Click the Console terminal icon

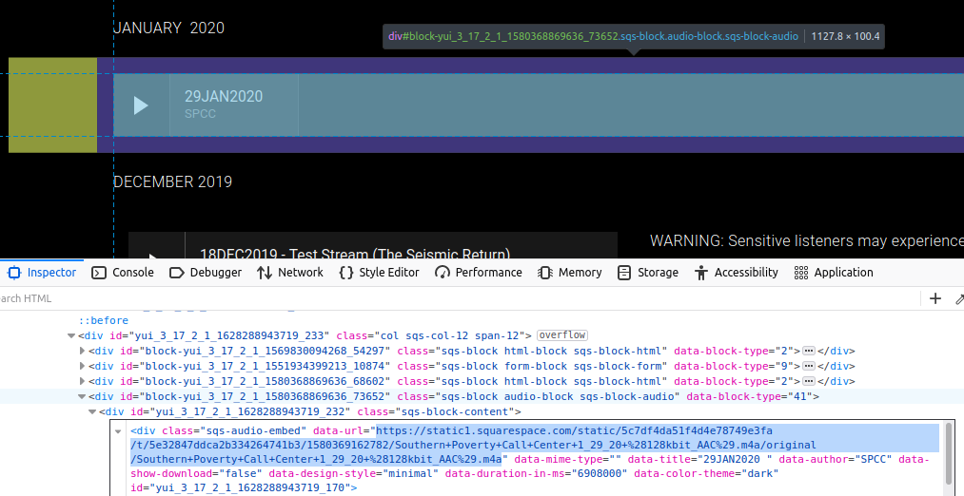coord(99,273)
